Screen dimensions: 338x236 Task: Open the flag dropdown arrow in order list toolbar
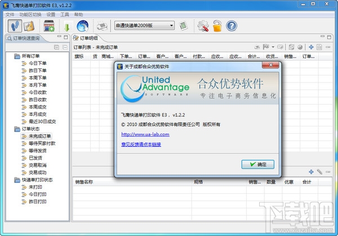(x=273, y=47)
